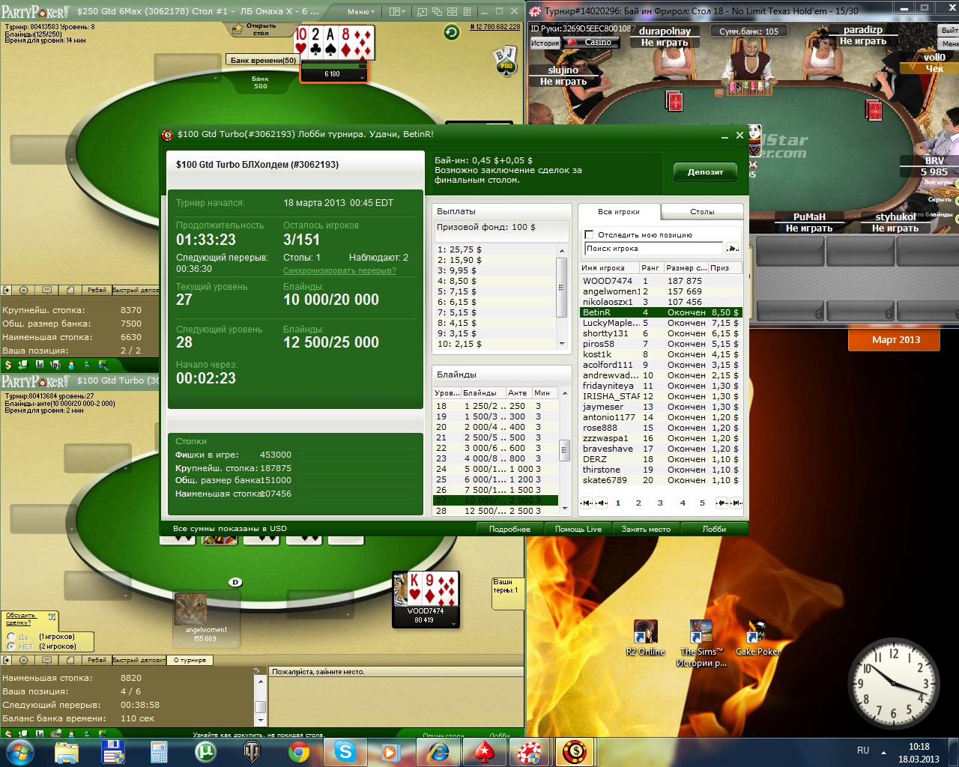This screenshot has width=959, height=767.
Task: Click the tile tables grid icon in title bar
Action: click(x=453, y=12)
